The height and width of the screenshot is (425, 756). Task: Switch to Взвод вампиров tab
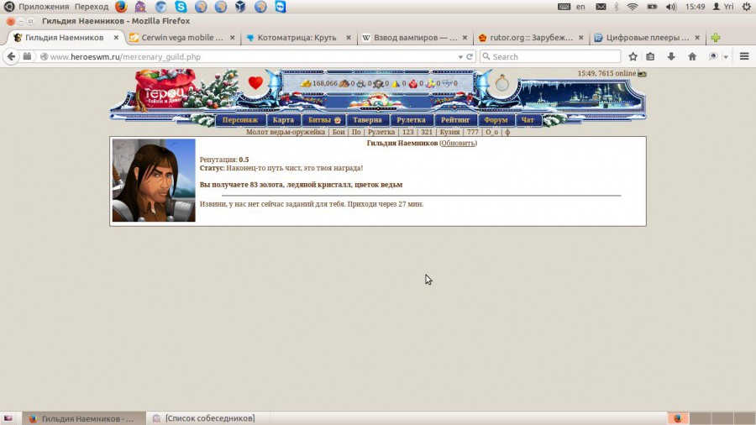[x=415, y=37]
